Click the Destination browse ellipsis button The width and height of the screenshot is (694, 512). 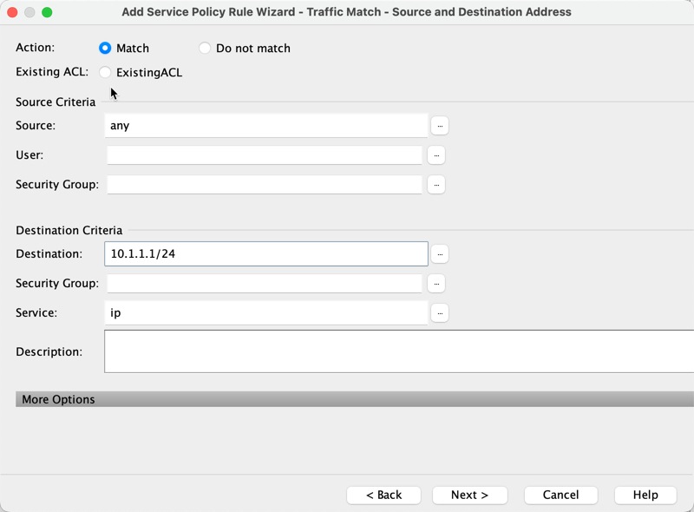[x=440, y=254]
